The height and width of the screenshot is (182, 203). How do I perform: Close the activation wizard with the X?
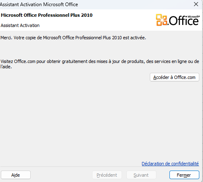point(196,4)
